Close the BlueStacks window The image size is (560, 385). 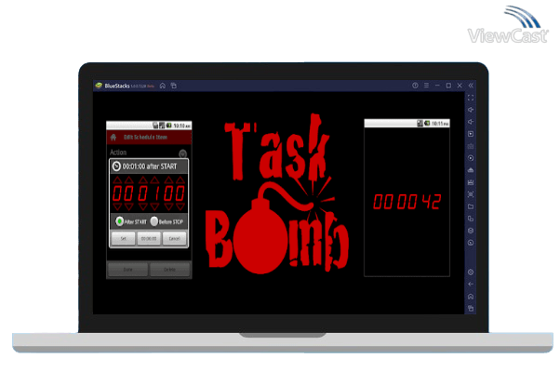coord(460,86)
